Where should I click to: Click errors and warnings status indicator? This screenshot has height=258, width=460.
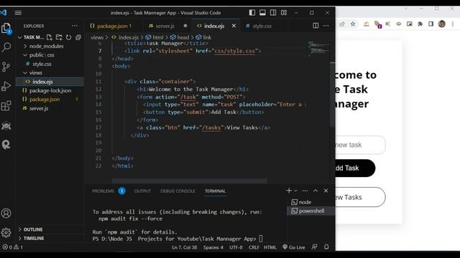click(13, 247)
